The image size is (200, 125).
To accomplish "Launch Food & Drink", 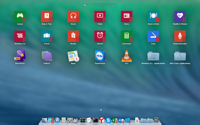I will click(x=153, y=17).
